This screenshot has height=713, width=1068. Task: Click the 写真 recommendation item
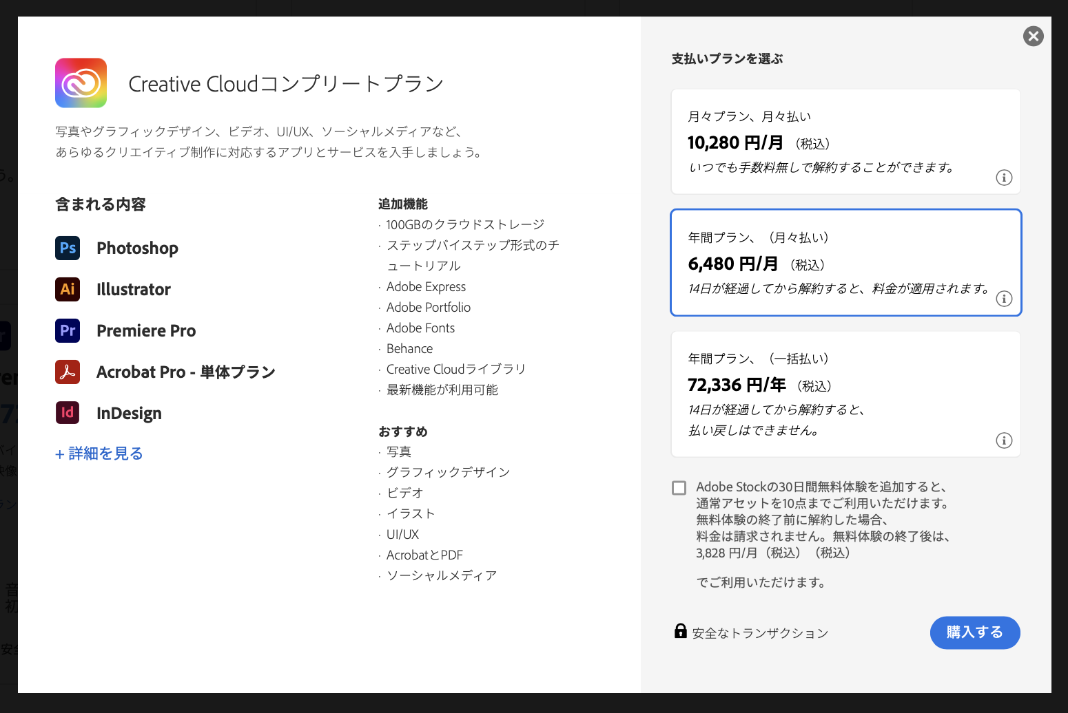[399, 452]
